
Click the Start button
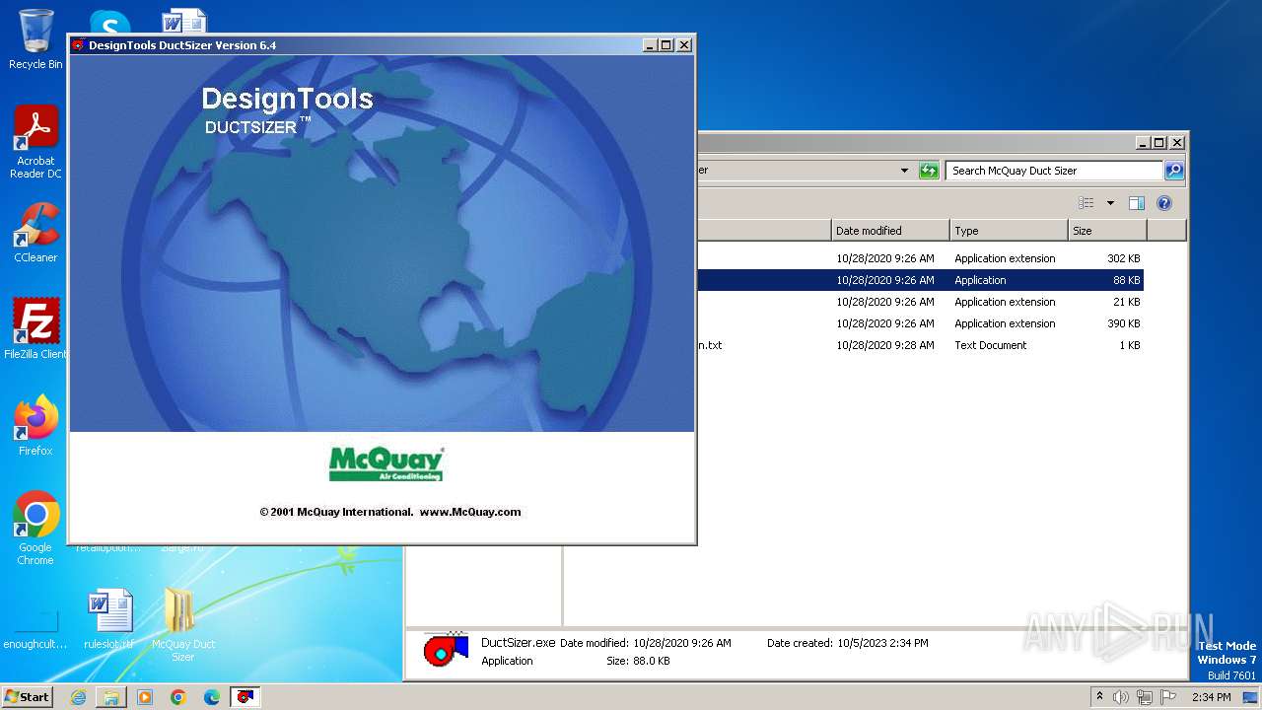(x=28, y=696)
